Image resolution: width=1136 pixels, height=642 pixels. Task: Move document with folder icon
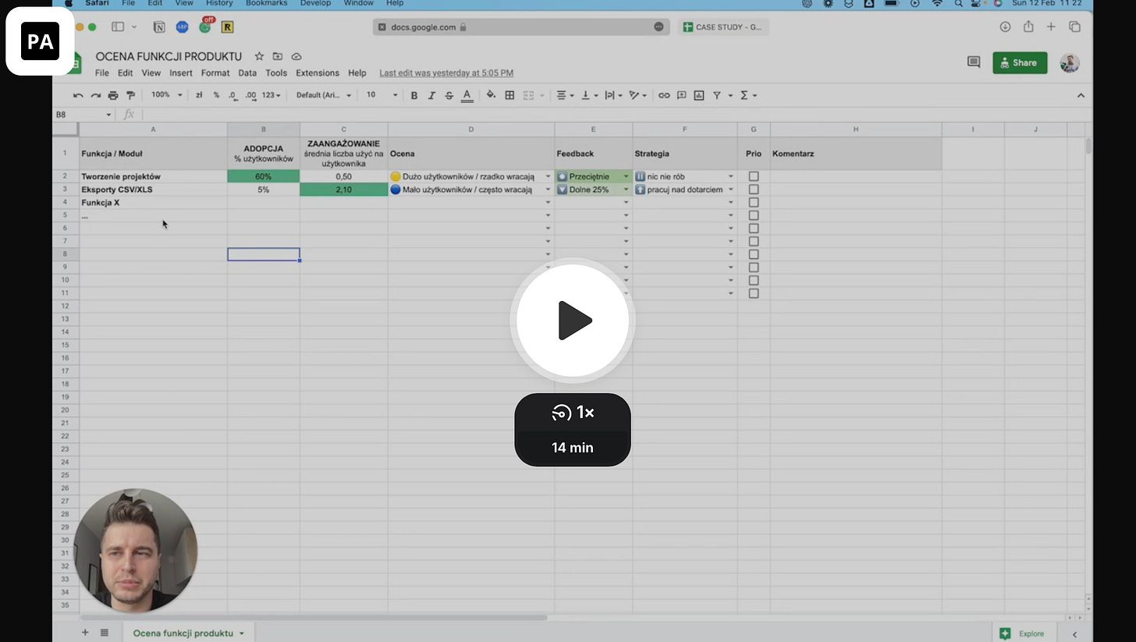tap(278, 56)
